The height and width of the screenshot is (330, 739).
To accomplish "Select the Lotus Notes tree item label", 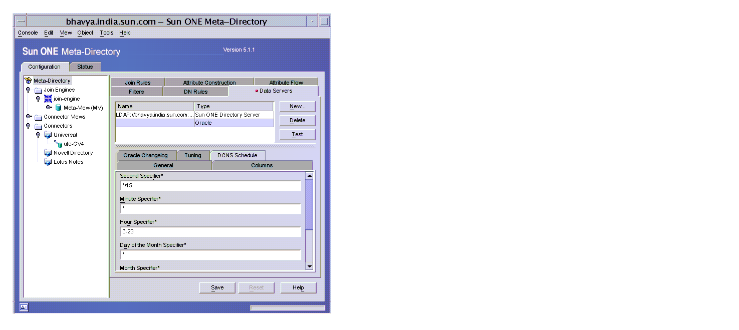I will click(x=69, y=162).
